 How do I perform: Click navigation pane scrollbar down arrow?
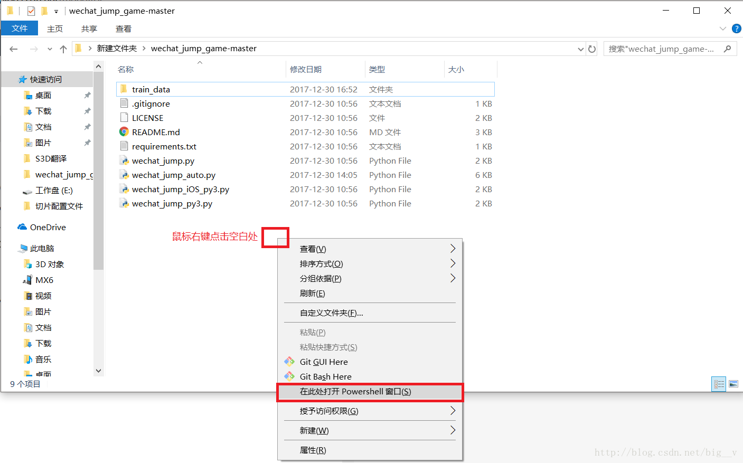[x=98, y=371]
